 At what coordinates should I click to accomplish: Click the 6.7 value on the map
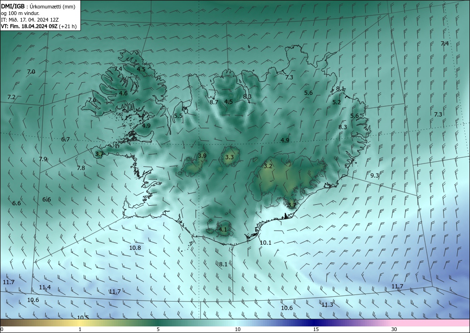[x=65, y=139]
